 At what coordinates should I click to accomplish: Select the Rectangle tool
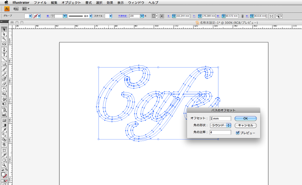coord(4,64)
